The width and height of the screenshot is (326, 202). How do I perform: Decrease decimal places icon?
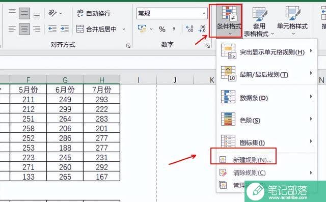click(x=202, y=29)
